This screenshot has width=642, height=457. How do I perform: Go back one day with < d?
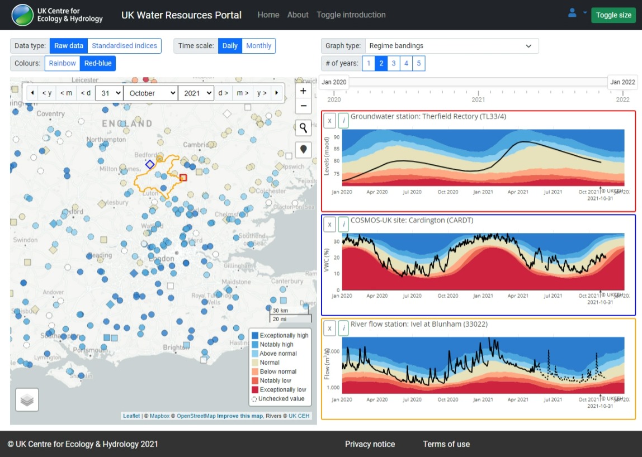click(86, 93)
